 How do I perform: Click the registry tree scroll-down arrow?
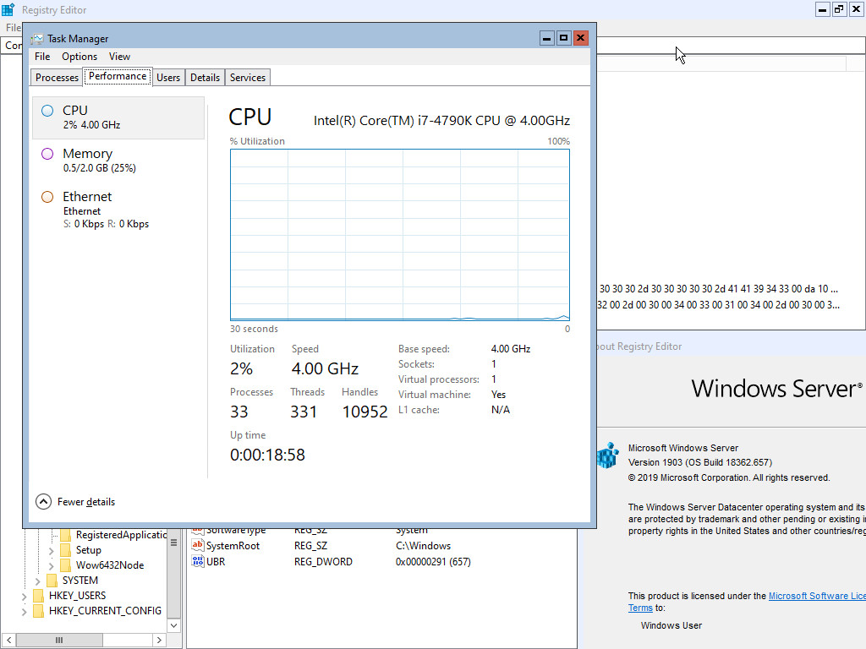coord(173,625)
